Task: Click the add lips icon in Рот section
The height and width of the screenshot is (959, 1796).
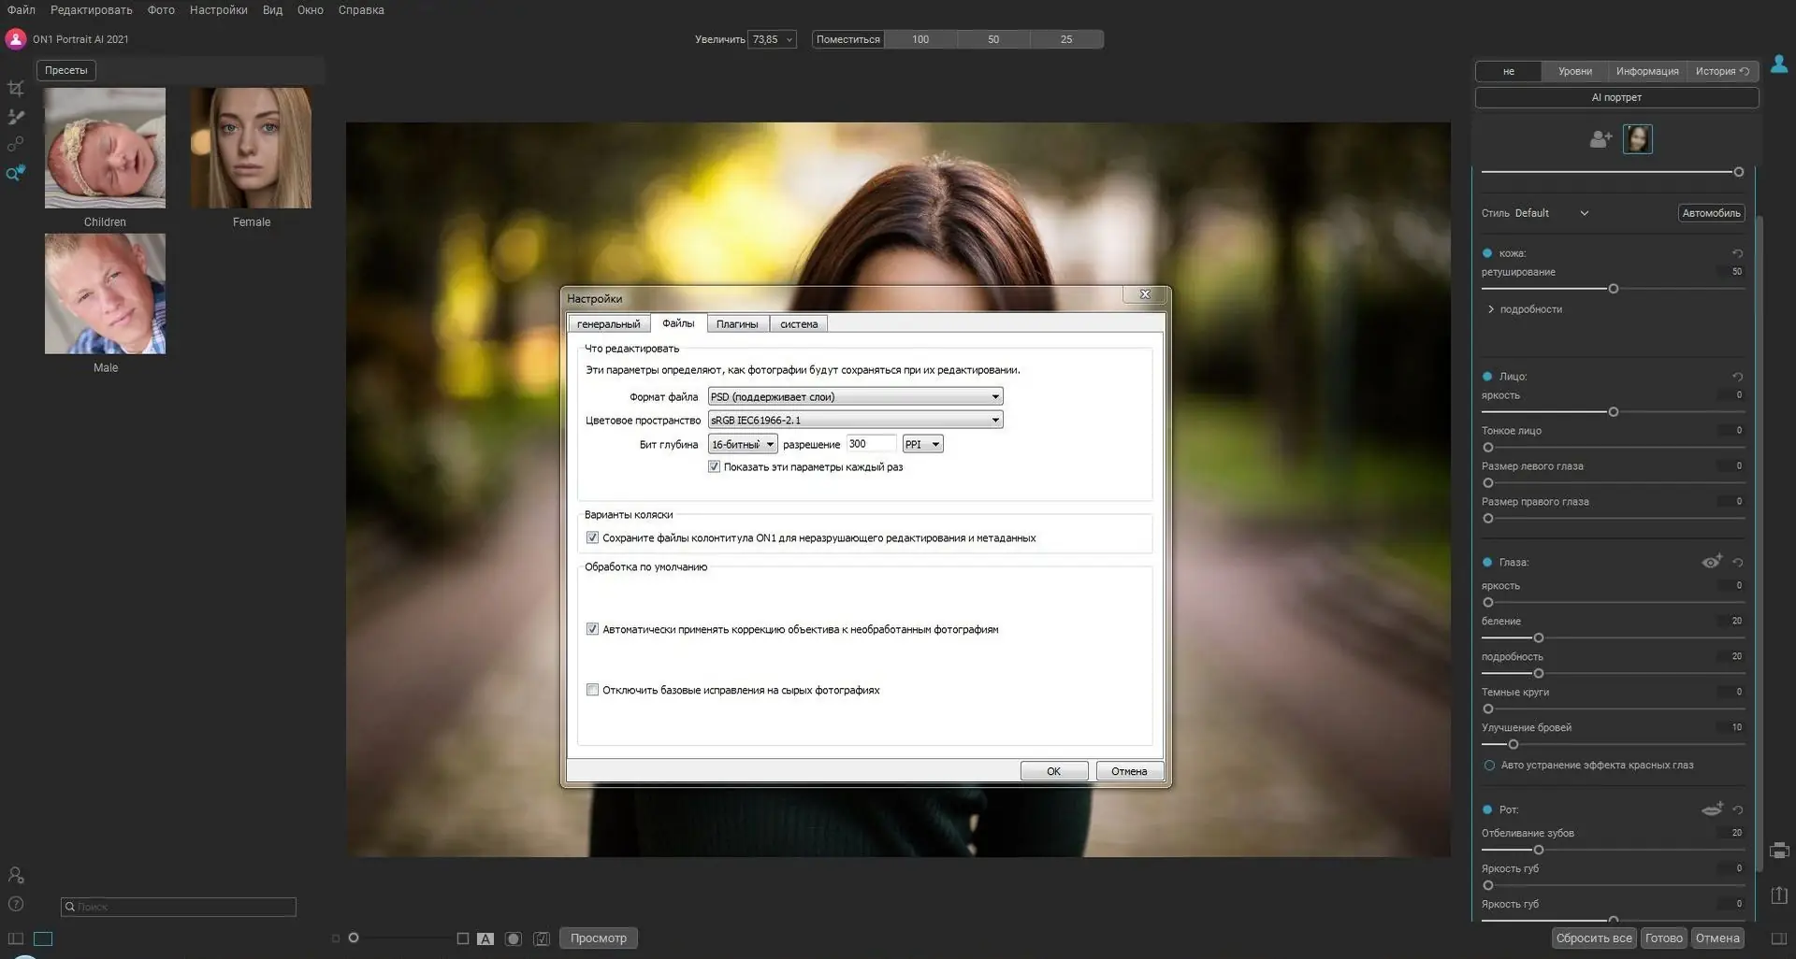Action: (1712, 809)
